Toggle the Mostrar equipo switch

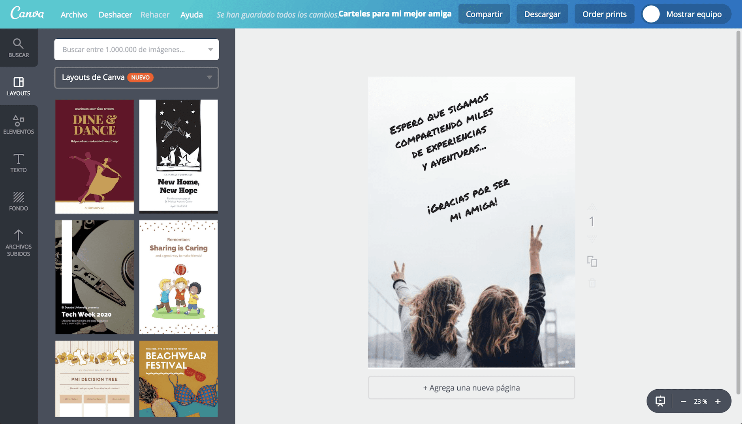point(652,14)
